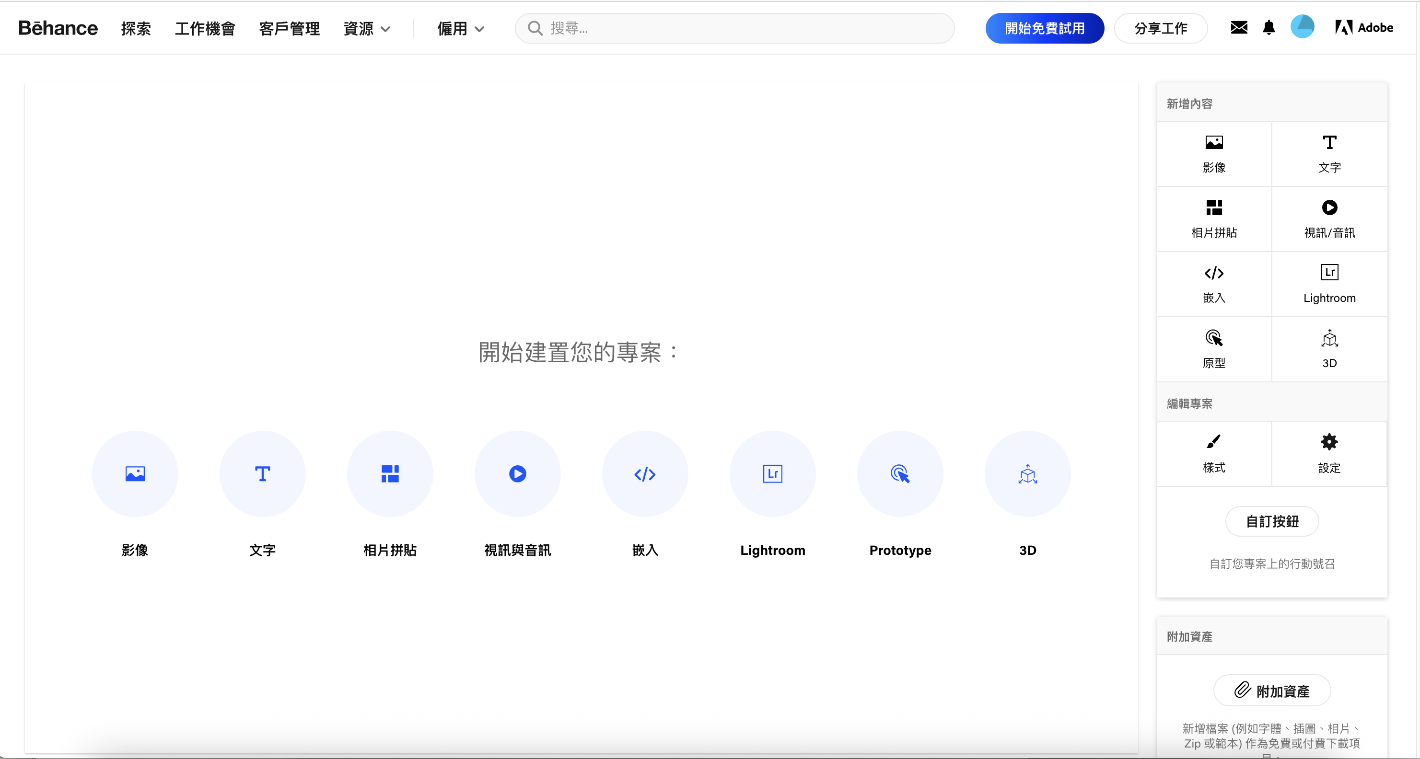Screen dimensions: 1420x759
Task: Open 工作機會 navigation item
Action: pyautogui.click(x=205, y=29)
